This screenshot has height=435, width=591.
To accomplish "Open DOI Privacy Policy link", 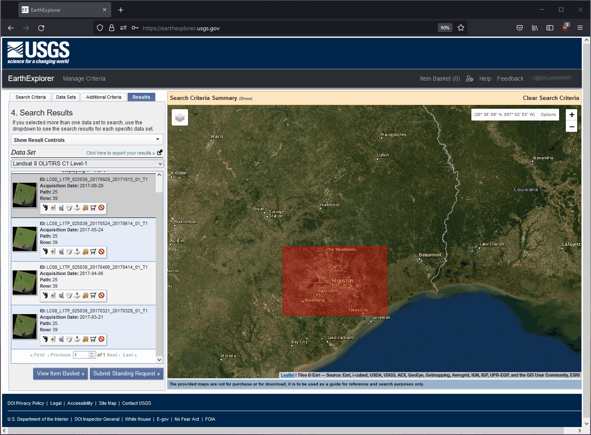I will [x=26, y=403].
